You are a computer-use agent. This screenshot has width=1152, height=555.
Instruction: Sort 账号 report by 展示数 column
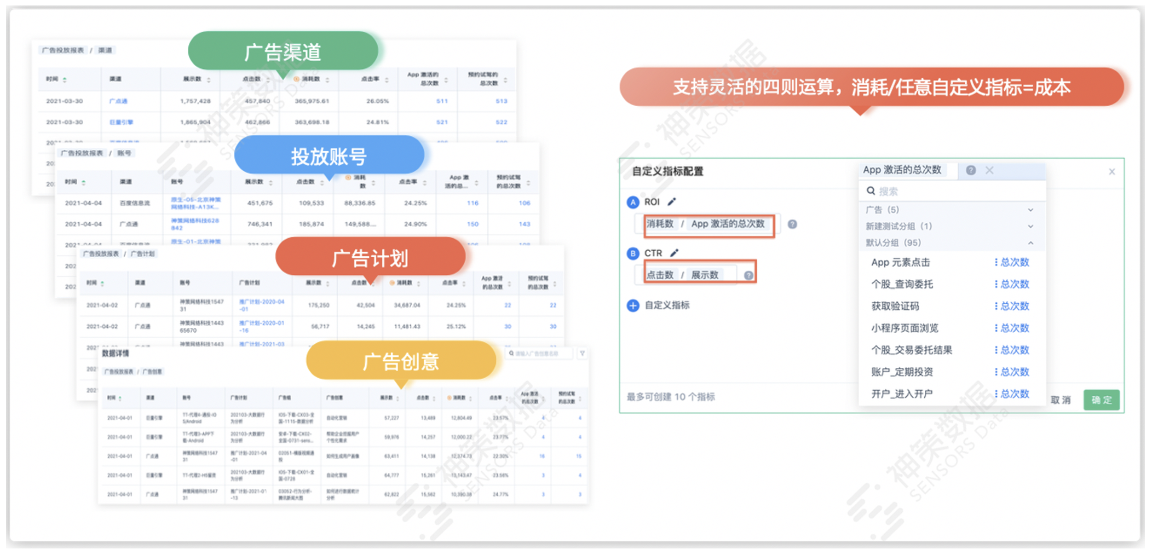(270, 182)
